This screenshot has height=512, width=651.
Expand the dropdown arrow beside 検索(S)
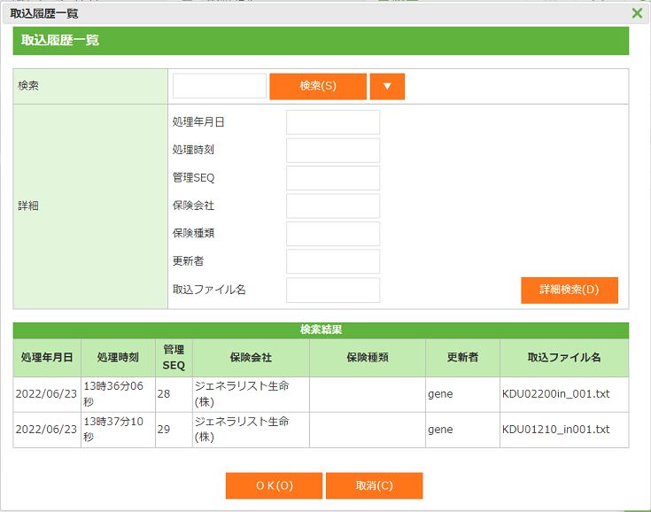point(387,86)
